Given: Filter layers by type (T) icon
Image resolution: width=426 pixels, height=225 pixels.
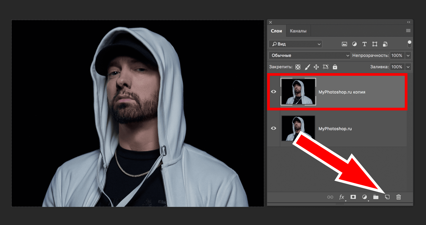Looking at the screenshot, I should (x=364, y=44).
